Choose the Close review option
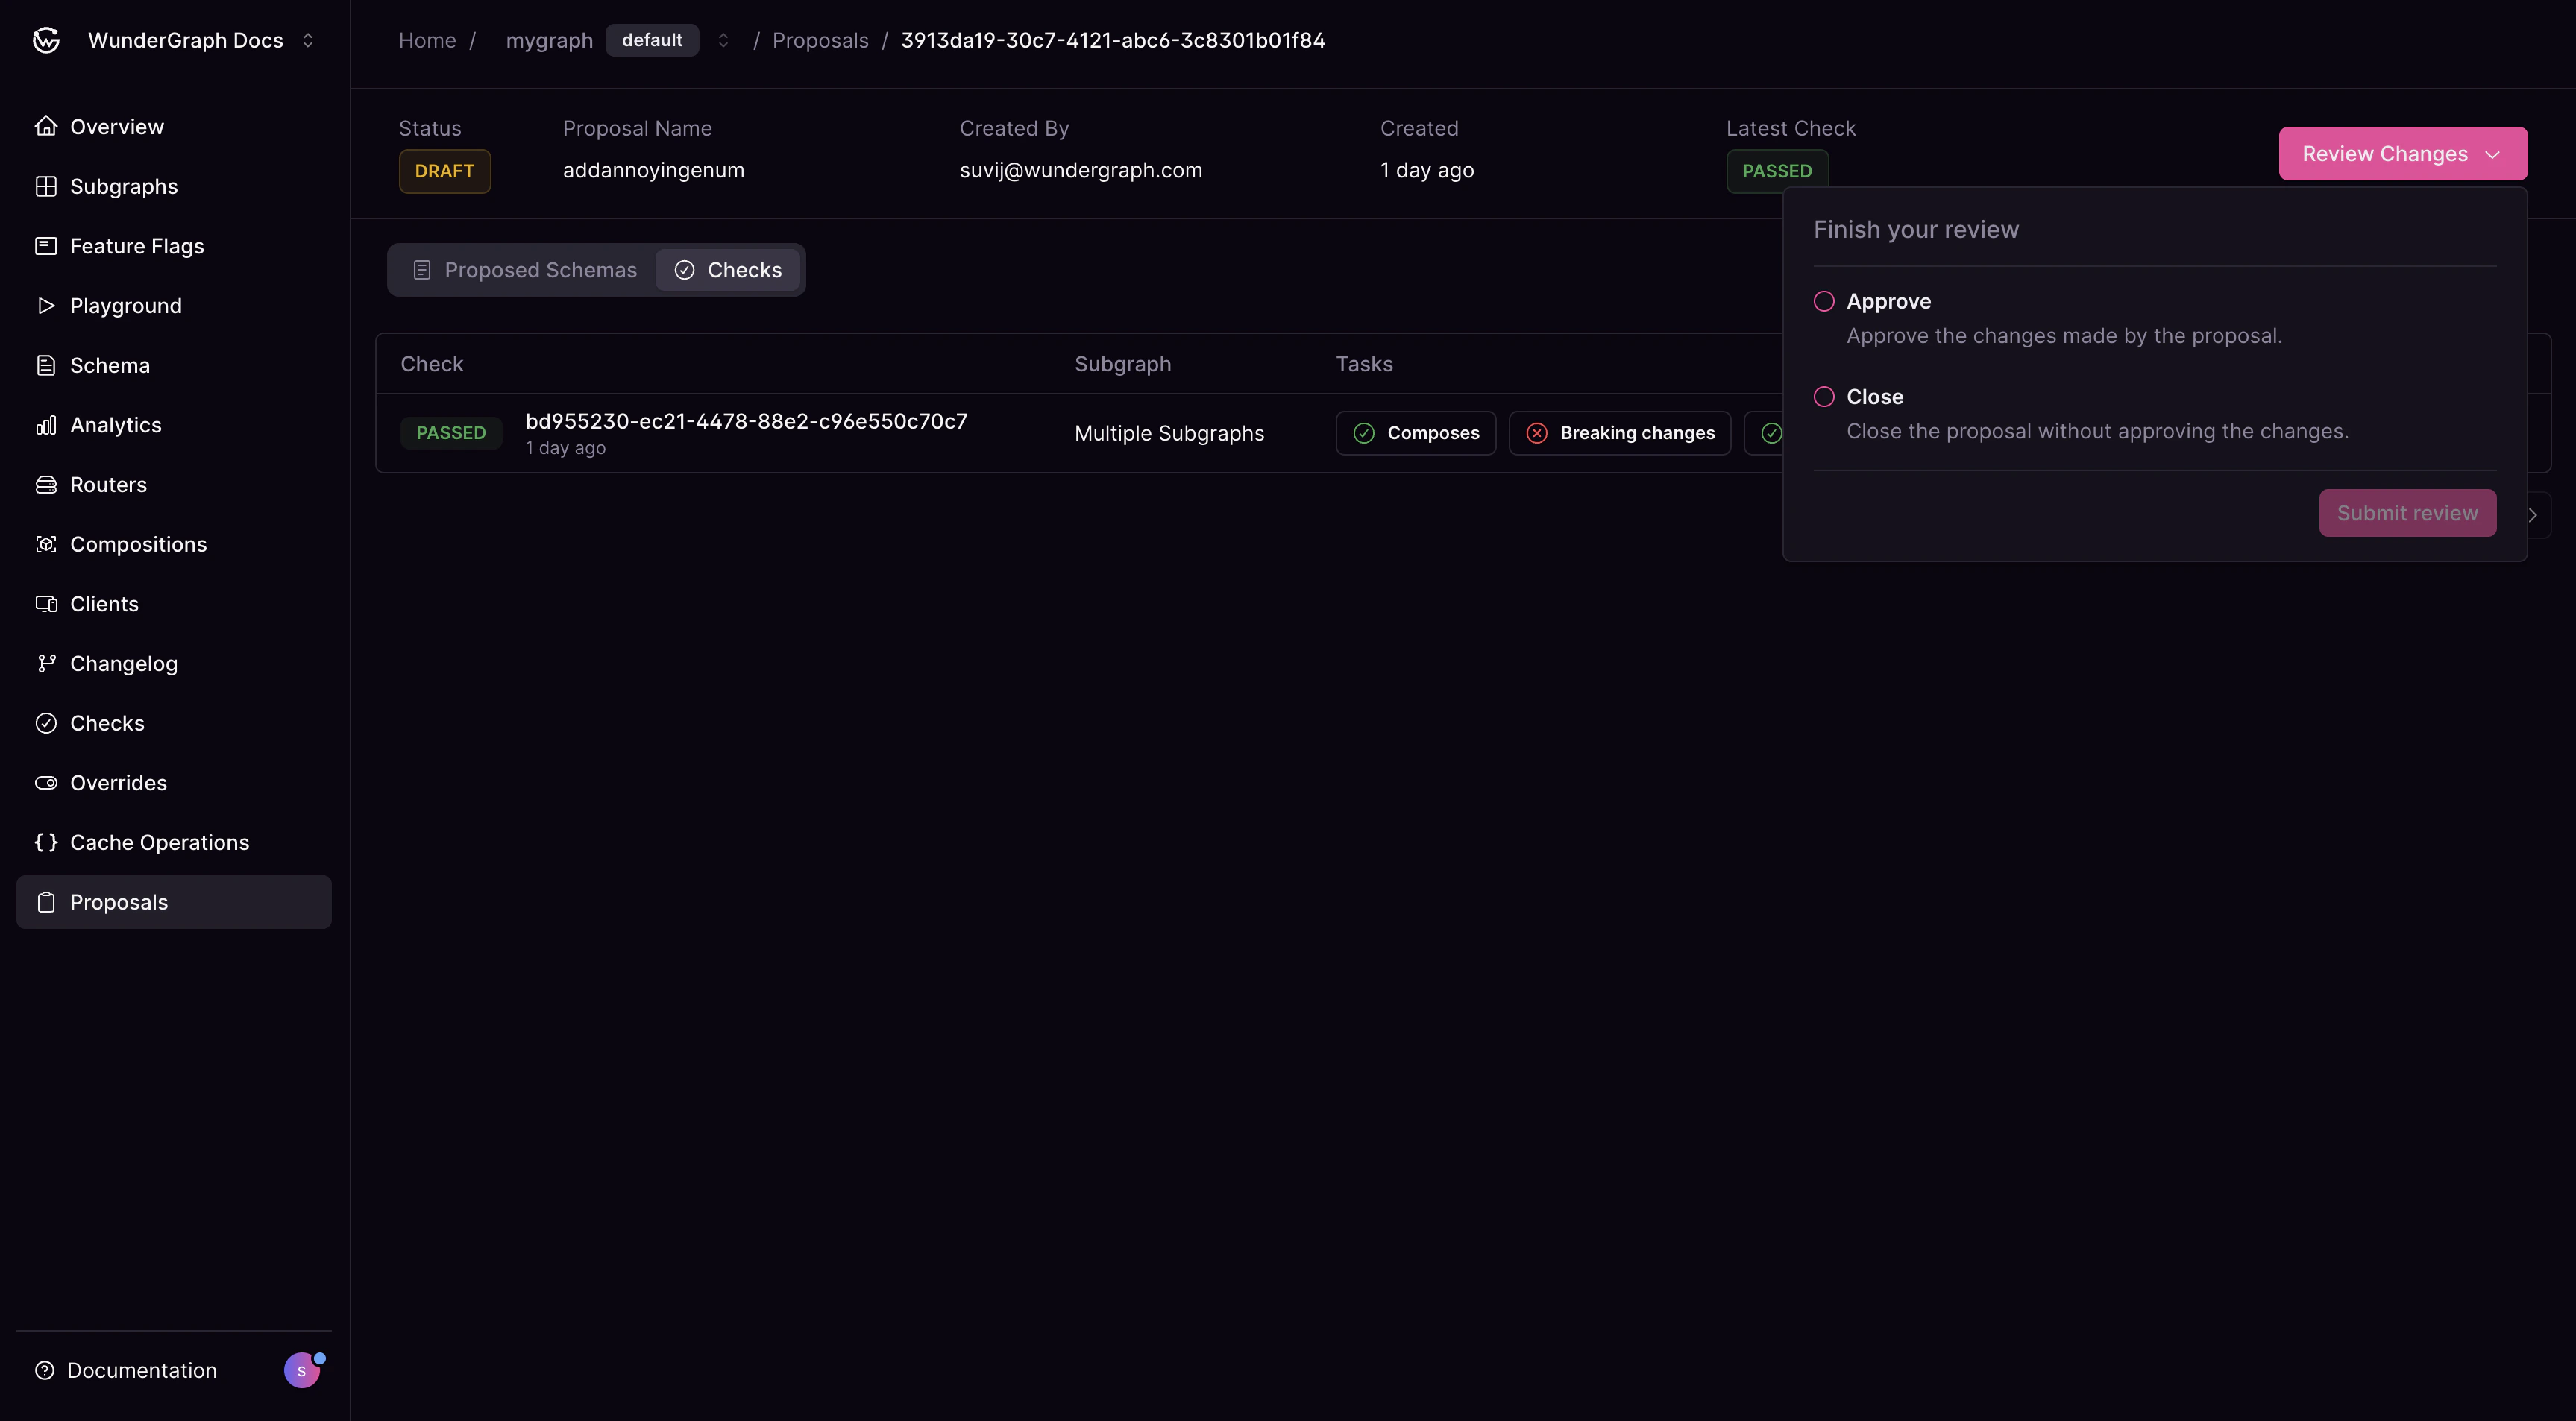Viewport: 2576px width, 1421px height. point(1824,396)
